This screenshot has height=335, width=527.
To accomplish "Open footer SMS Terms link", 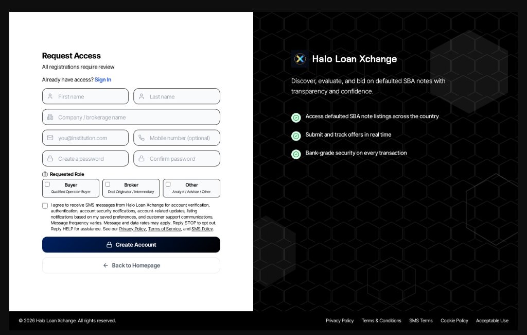I will click(421, 321).
